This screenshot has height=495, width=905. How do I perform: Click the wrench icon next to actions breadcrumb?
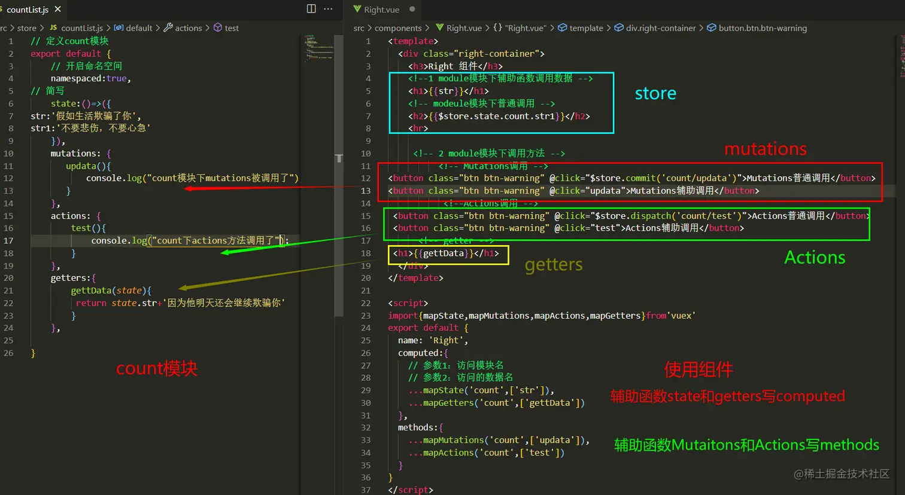coord(168,27)
